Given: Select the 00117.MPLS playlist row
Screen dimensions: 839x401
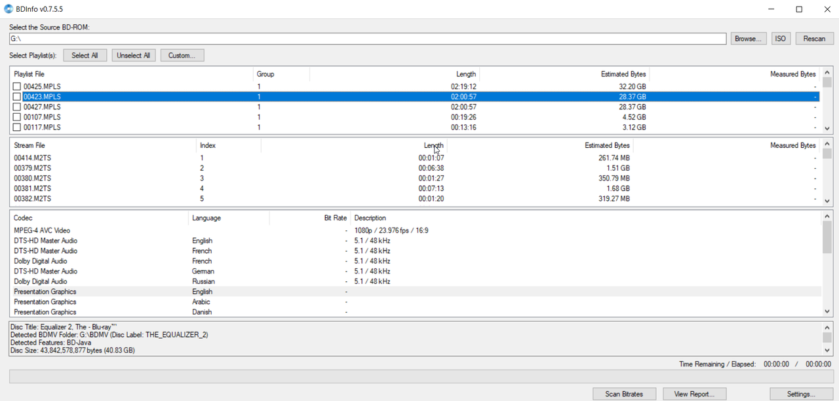Looking at the screenshot, I should point(416,128).
